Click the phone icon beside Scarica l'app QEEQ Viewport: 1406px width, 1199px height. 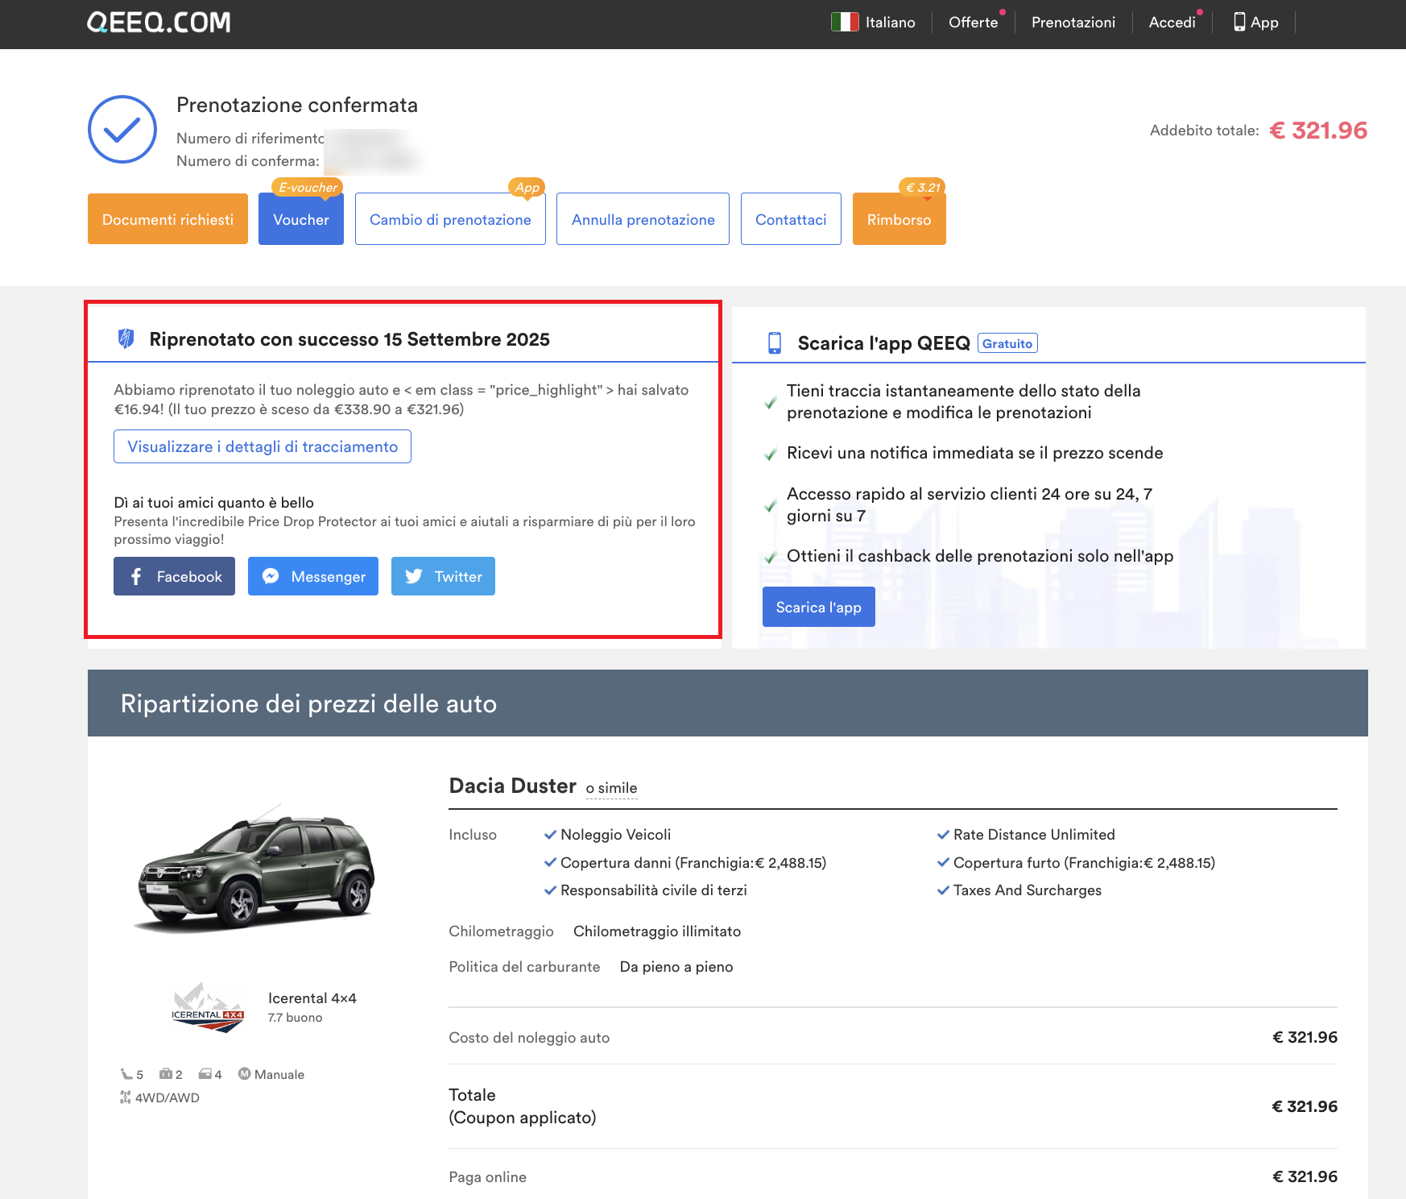pyautogui.click(x=775, y=343)
